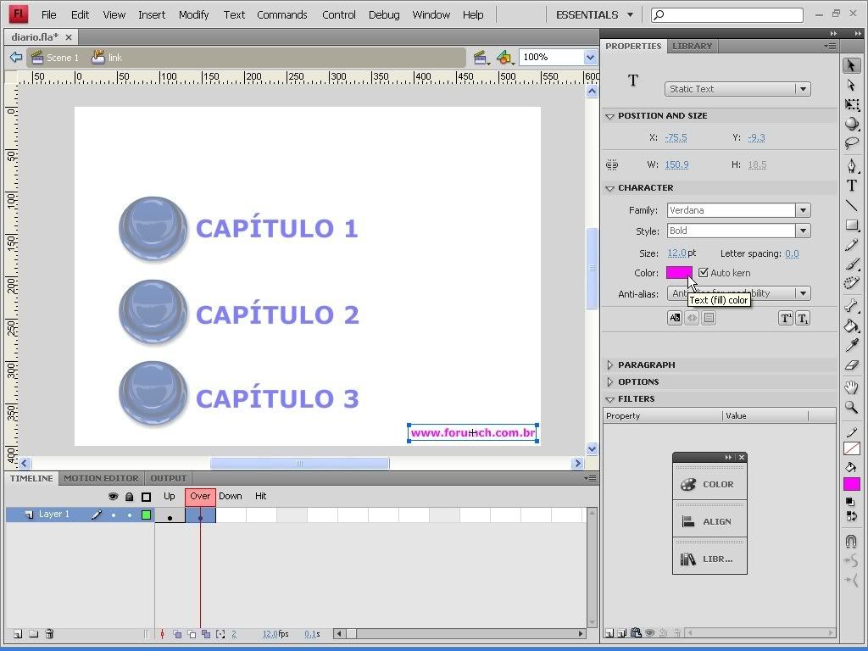Choose the Eyedropper tool
868x651 pixels.
coord(852,346)
